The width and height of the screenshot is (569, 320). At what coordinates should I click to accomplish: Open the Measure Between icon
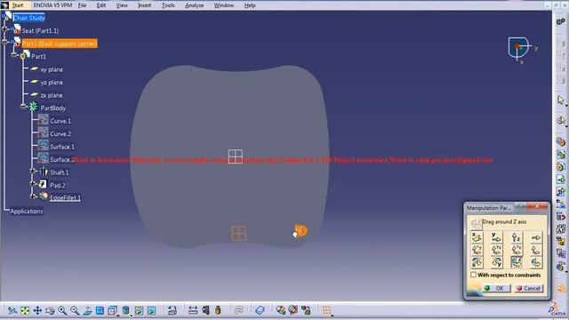pos(193,310)
